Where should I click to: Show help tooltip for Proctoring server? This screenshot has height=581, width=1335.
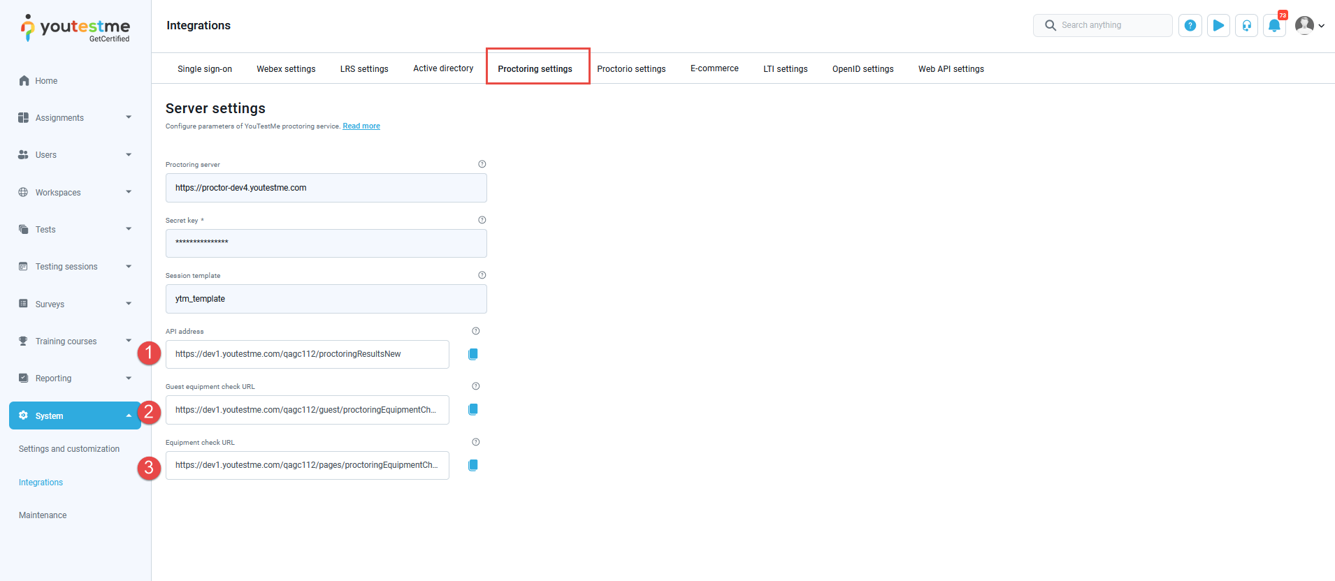482,164
